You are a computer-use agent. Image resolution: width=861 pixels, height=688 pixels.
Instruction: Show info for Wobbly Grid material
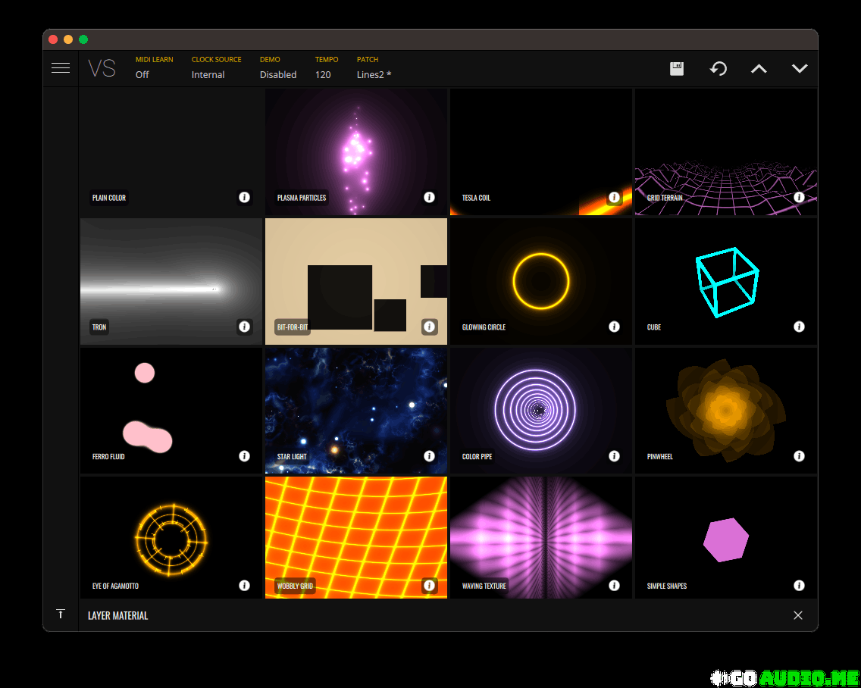[x=430, y=586]
